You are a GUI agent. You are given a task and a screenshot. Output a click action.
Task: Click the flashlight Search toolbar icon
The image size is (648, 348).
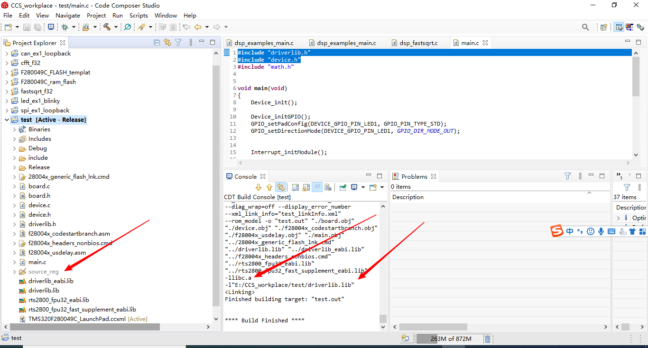[x=141, y=27]
